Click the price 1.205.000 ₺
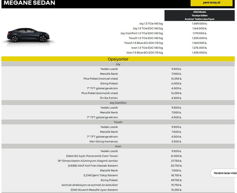 [200, 38]
